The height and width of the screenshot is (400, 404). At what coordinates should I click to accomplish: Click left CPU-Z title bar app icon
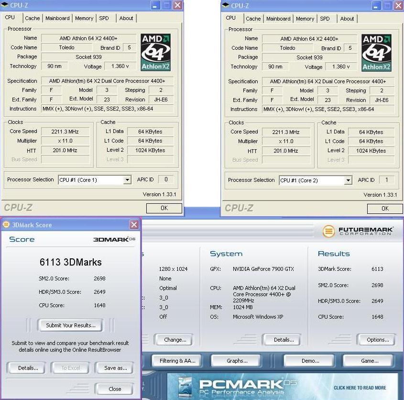tap(5, 5)
